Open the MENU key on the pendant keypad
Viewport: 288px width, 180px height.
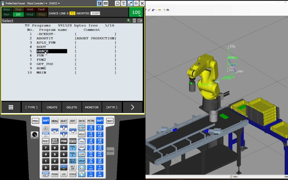point(55,121)
